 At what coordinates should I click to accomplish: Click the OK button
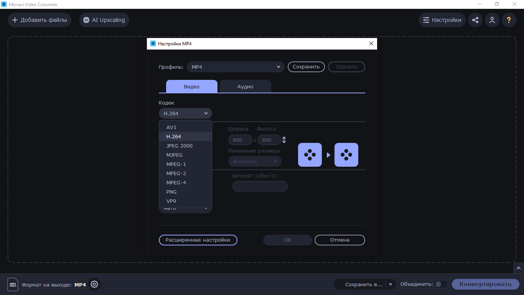(x=288, y=240)
